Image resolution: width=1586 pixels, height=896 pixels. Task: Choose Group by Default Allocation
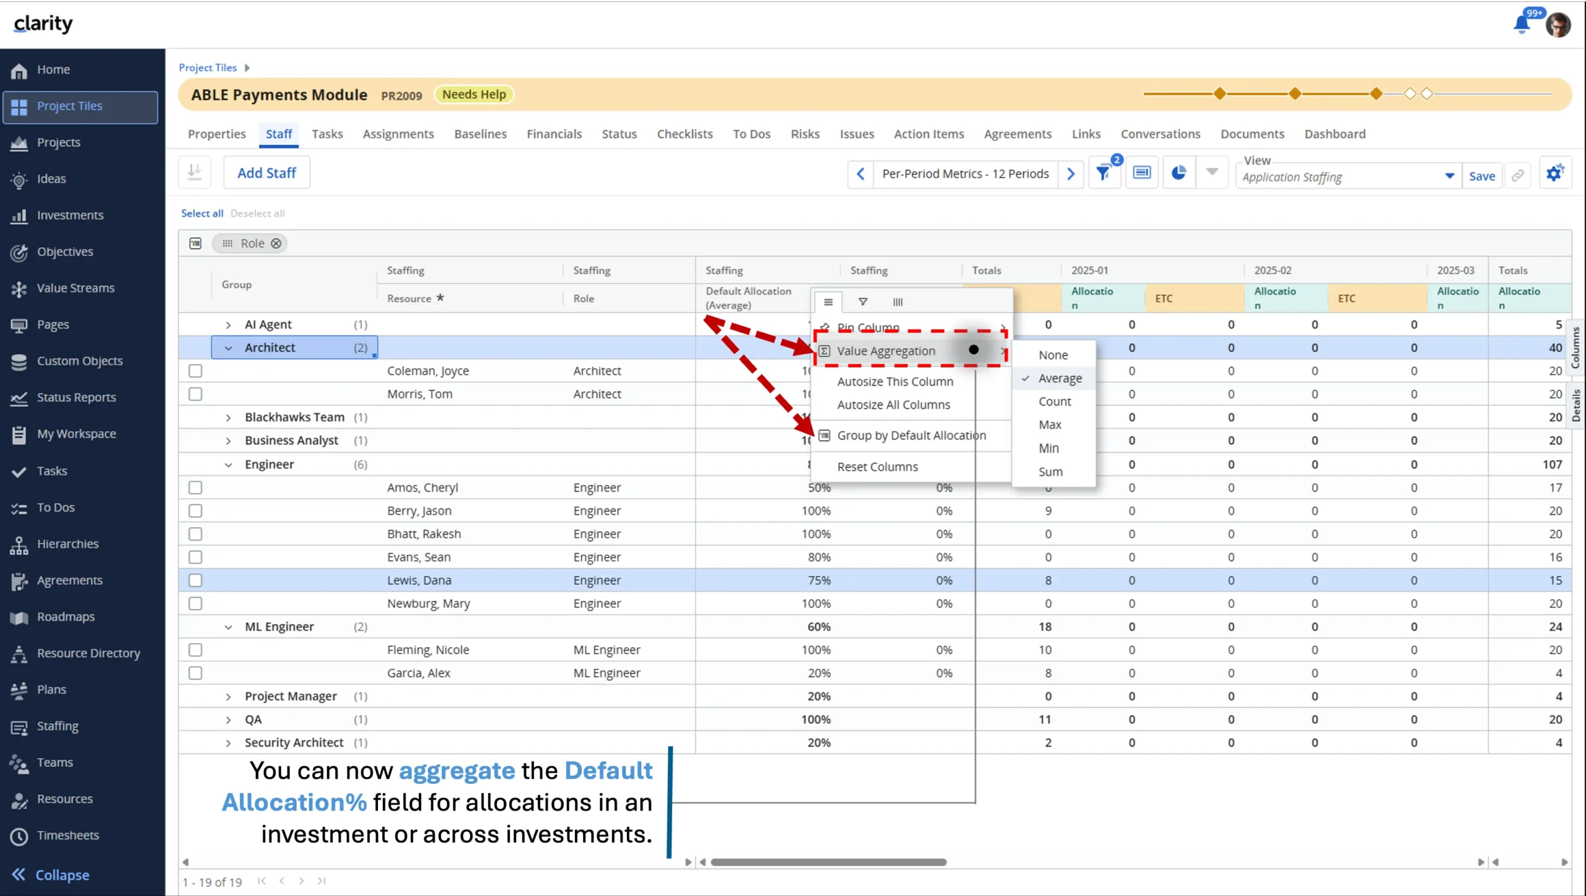pyautogui.click(x=911, y=436)
